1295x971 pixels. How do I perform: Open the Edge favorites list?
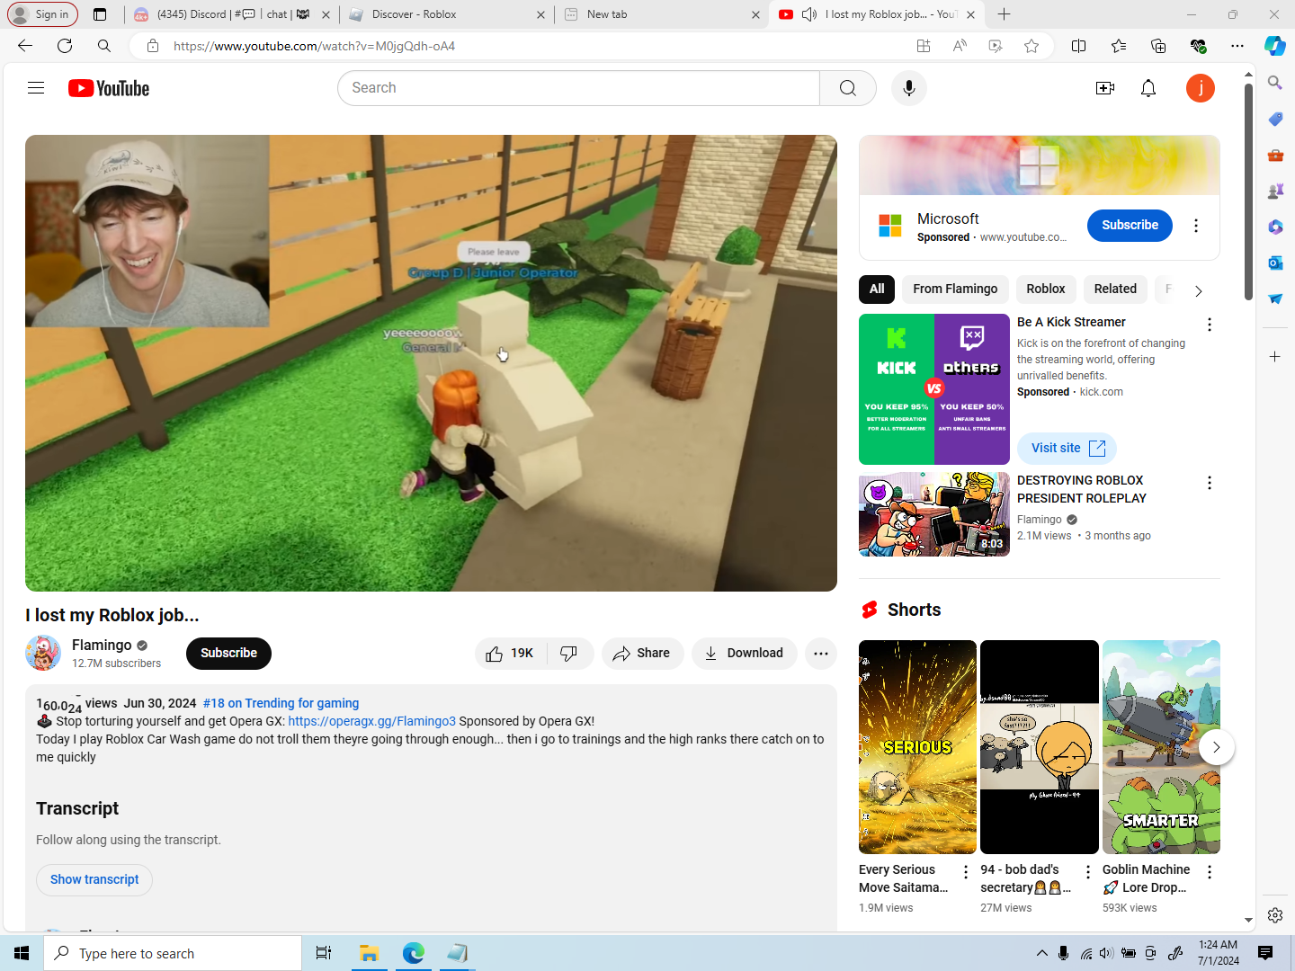(1119, 46)
